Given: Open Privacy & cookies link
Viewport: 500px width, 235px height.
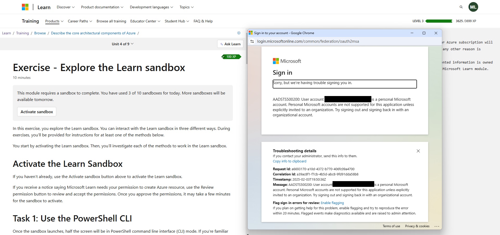Looking at the screenshot, I should point(417,226).
